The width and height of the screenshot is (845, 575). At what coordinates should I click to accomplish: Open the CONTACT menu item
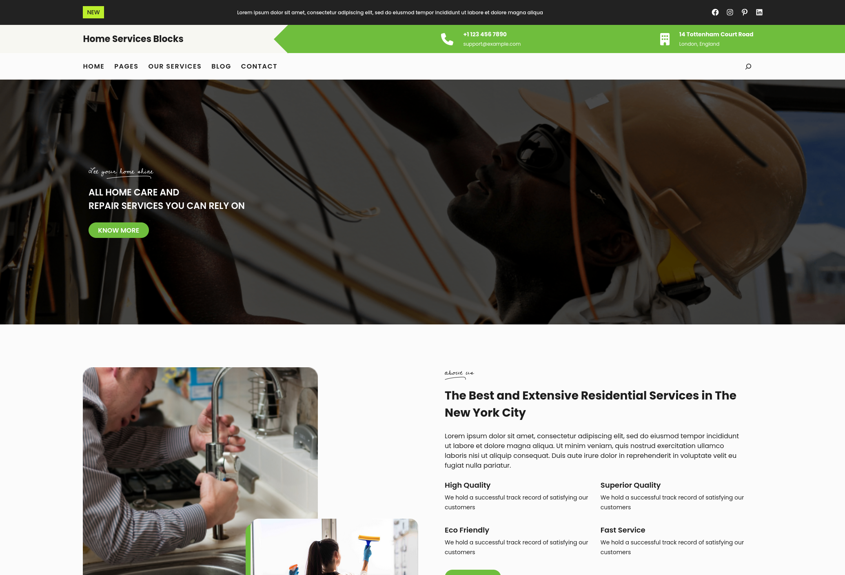click(x=259, y=67)
